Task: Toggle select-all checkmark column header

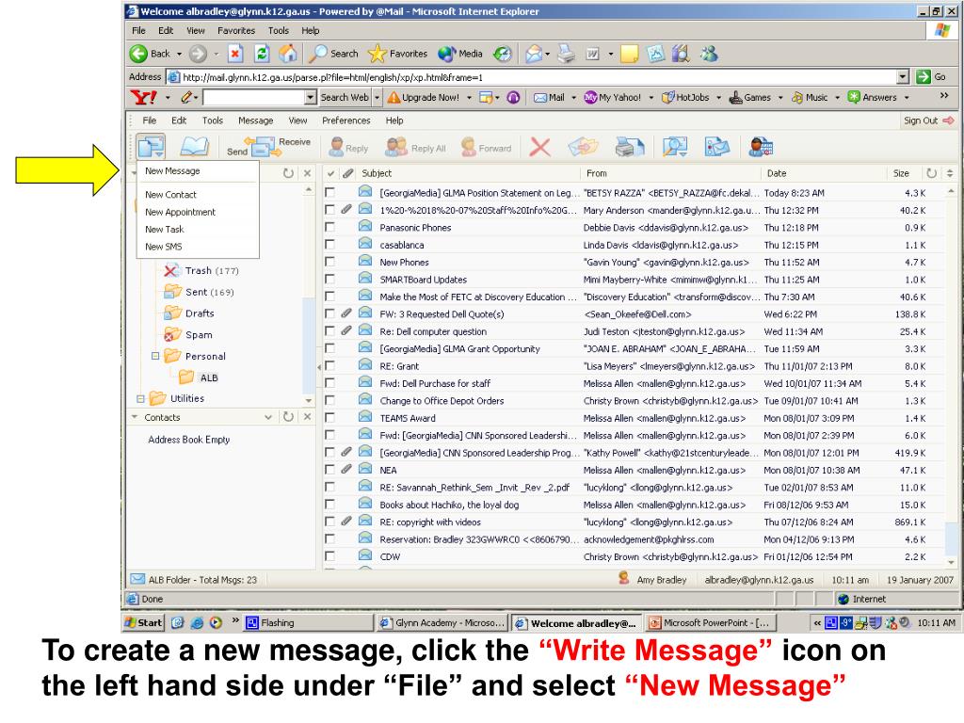Action: tap(330, 173)
